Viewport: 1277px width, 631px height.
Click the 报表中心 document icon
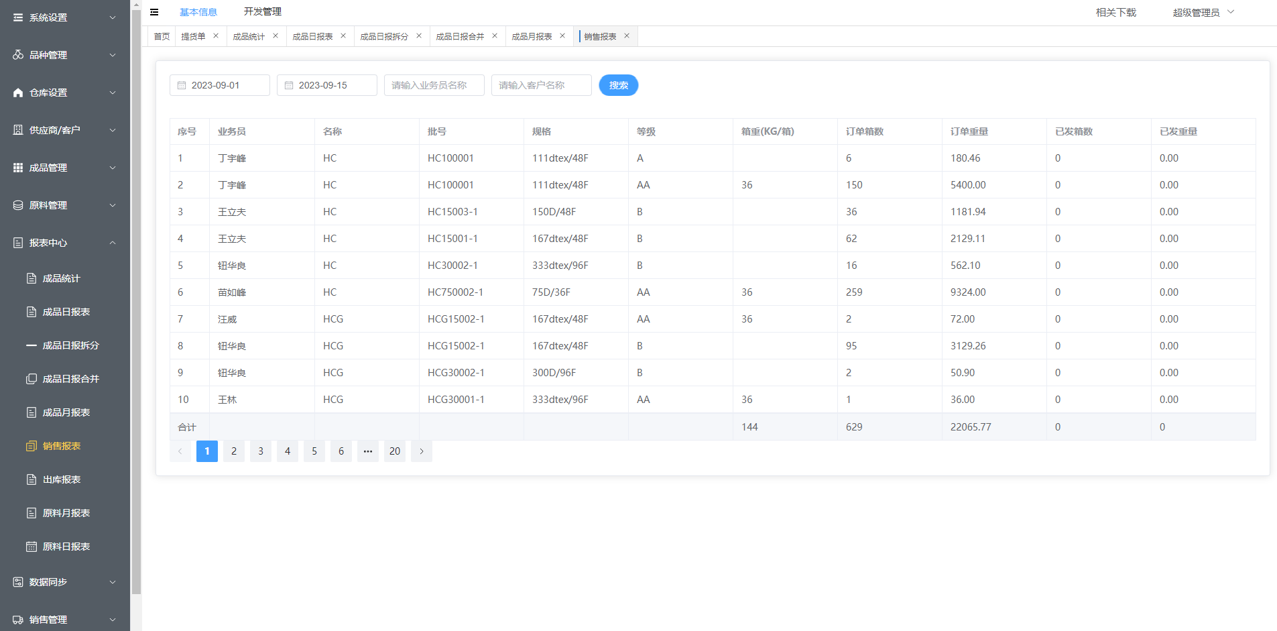pyautogui.click(x=18, y=243)
